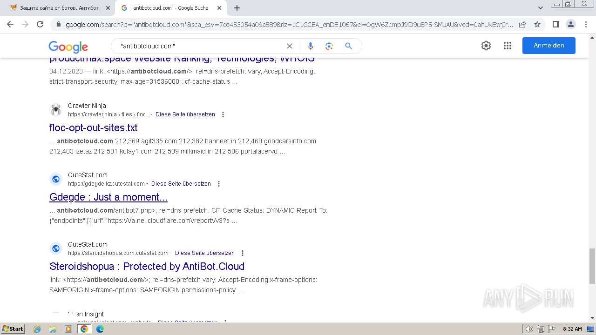Select the "antibotcloud.com" Google Suche tab

click(x=170, y=8)
